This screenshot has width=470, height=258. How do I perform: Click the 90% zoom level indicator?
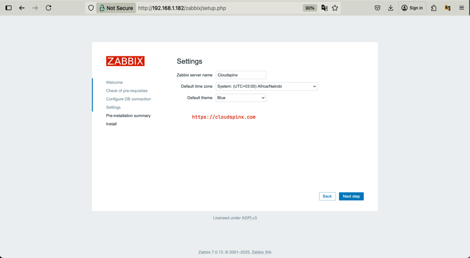click(310, 8)
